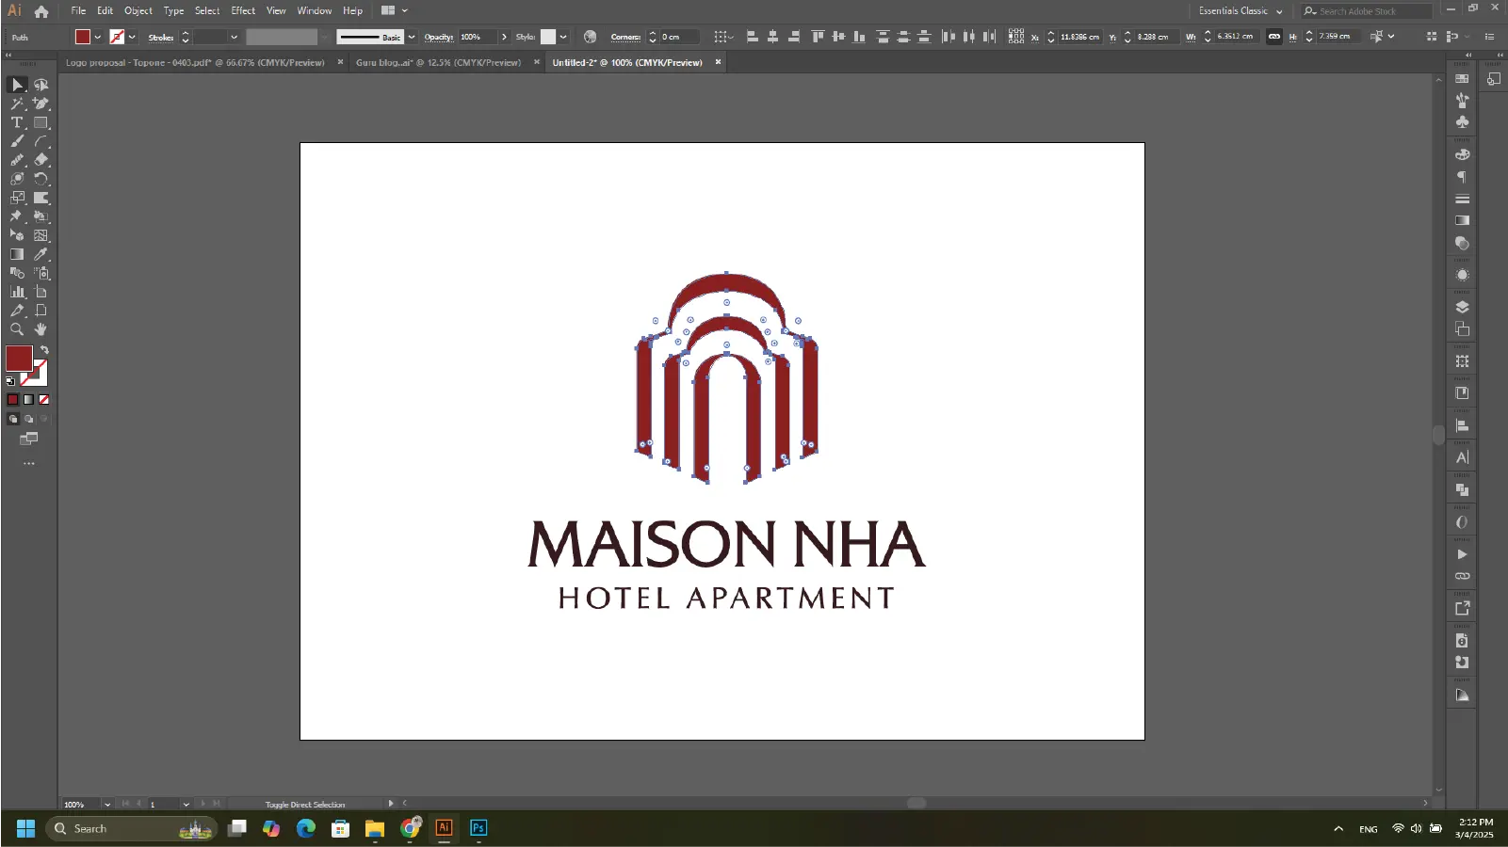The image size is (1508, 847).
Task: Click control bar fill red swatch
Action: (x=83, y=37)
